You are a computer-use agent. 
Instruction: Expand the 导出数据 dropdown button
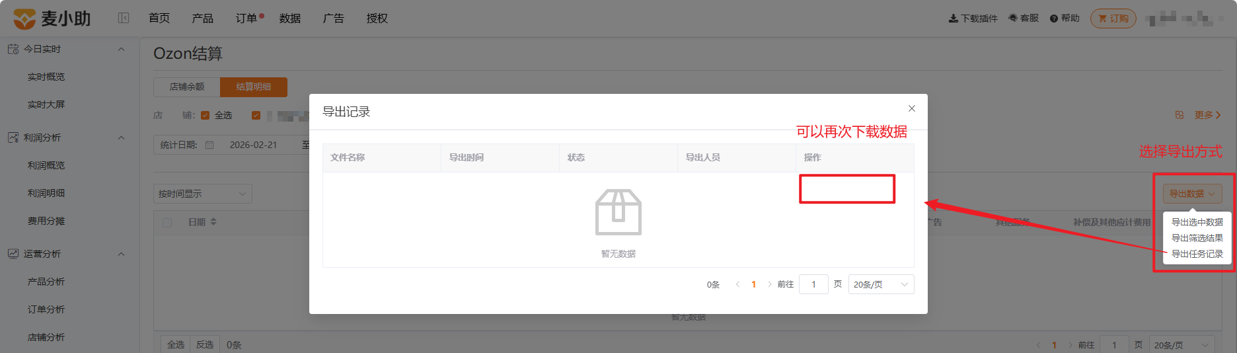(x=1192, y=194)
